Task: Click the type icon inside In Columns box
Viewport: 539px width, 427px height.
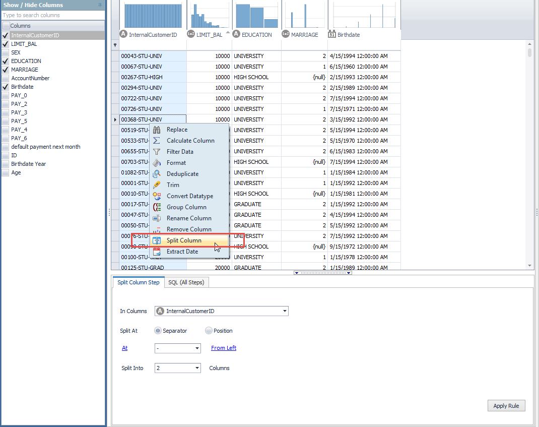Action: [x=160, y=311]
